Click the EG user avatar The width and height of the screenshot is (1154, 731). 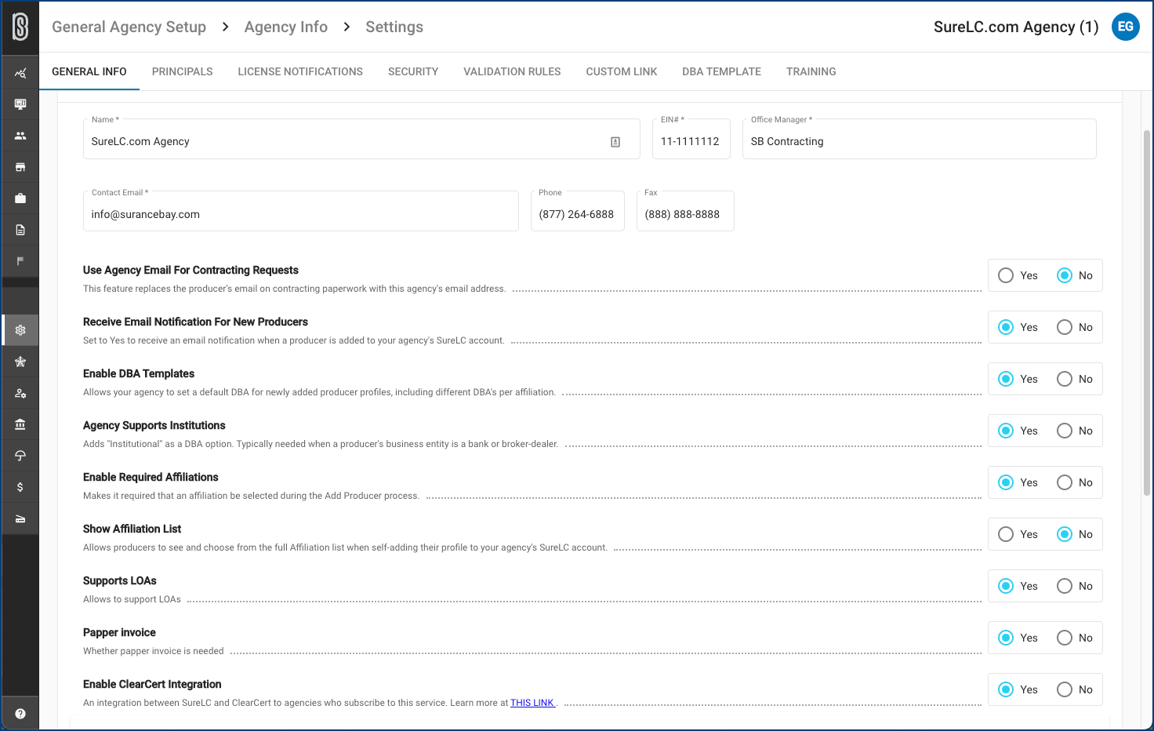tap(1126, 27)
